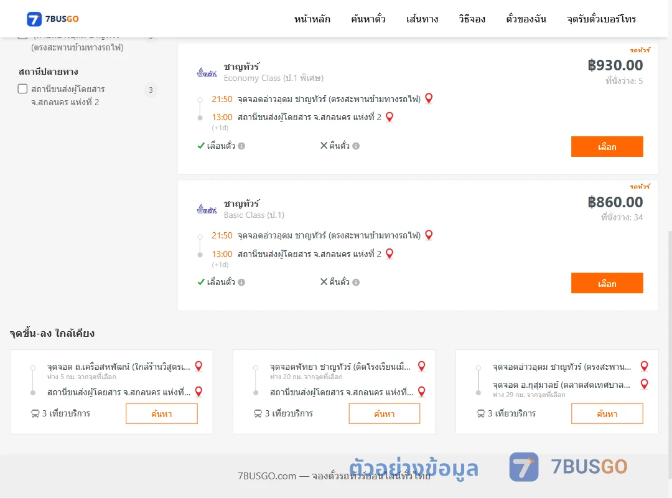
Task: Click map pin for 13:00 arrival on ฿930 trip
Action: [390, 117]
